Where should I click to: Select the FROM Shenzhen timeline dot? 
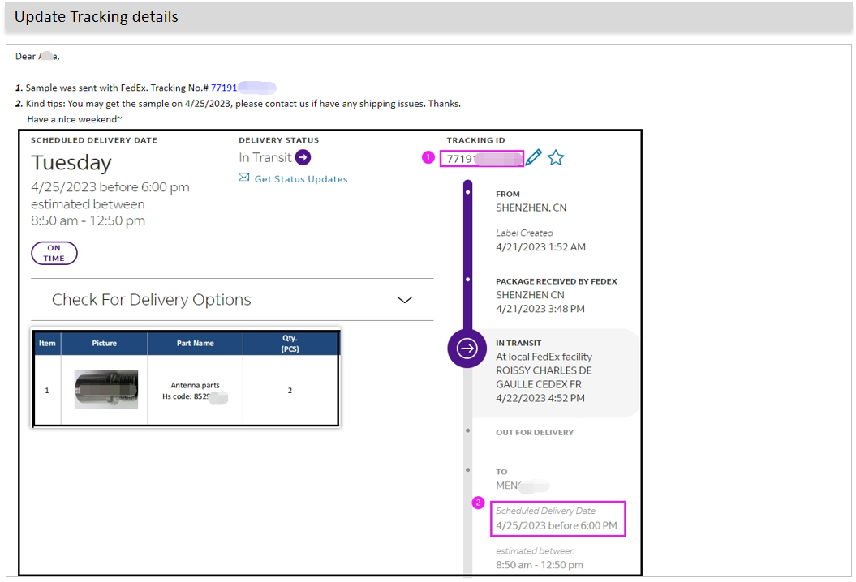pyautogui.click(x=468, y=195)
